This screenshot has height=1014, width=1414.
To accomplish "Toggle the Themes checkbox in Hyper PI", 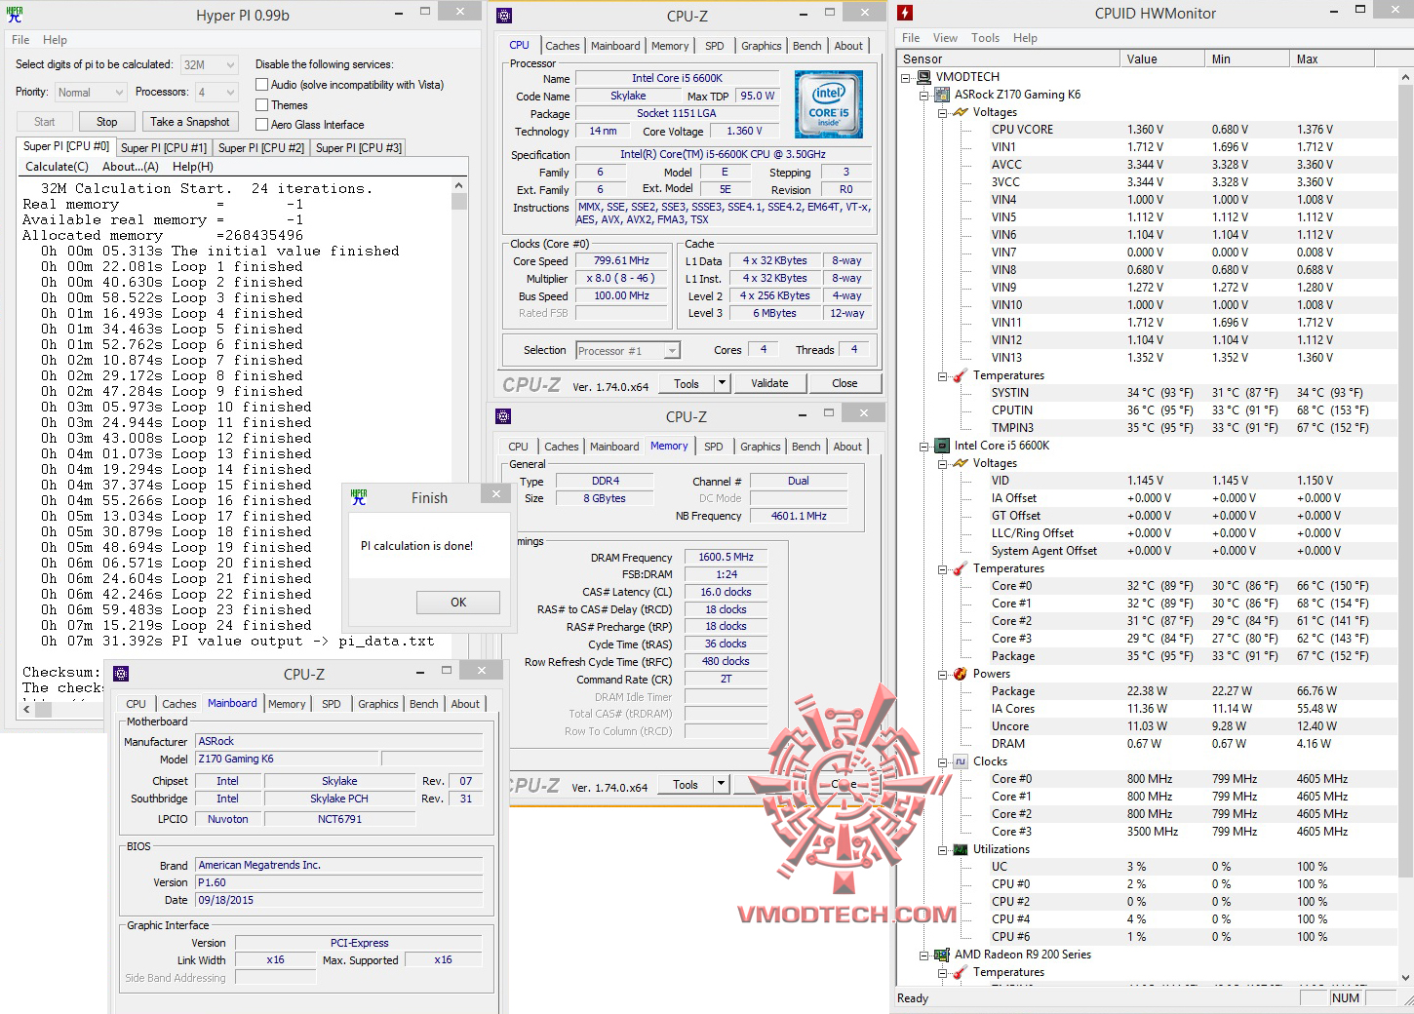I will pyautogui.click(x=261, y=105).
